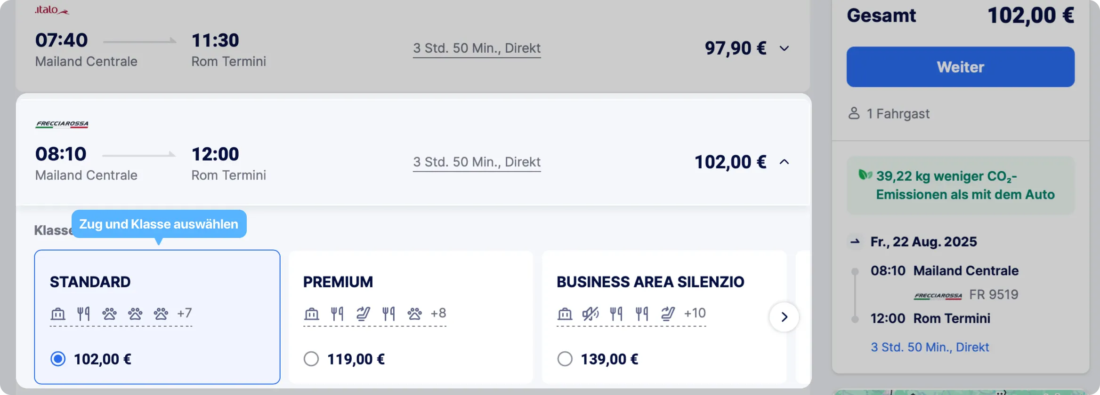This screenshot has width=1100, height=395.
Task: Select the PREMIUM 119,00 € radio button
Action: [x=311, y=359]
